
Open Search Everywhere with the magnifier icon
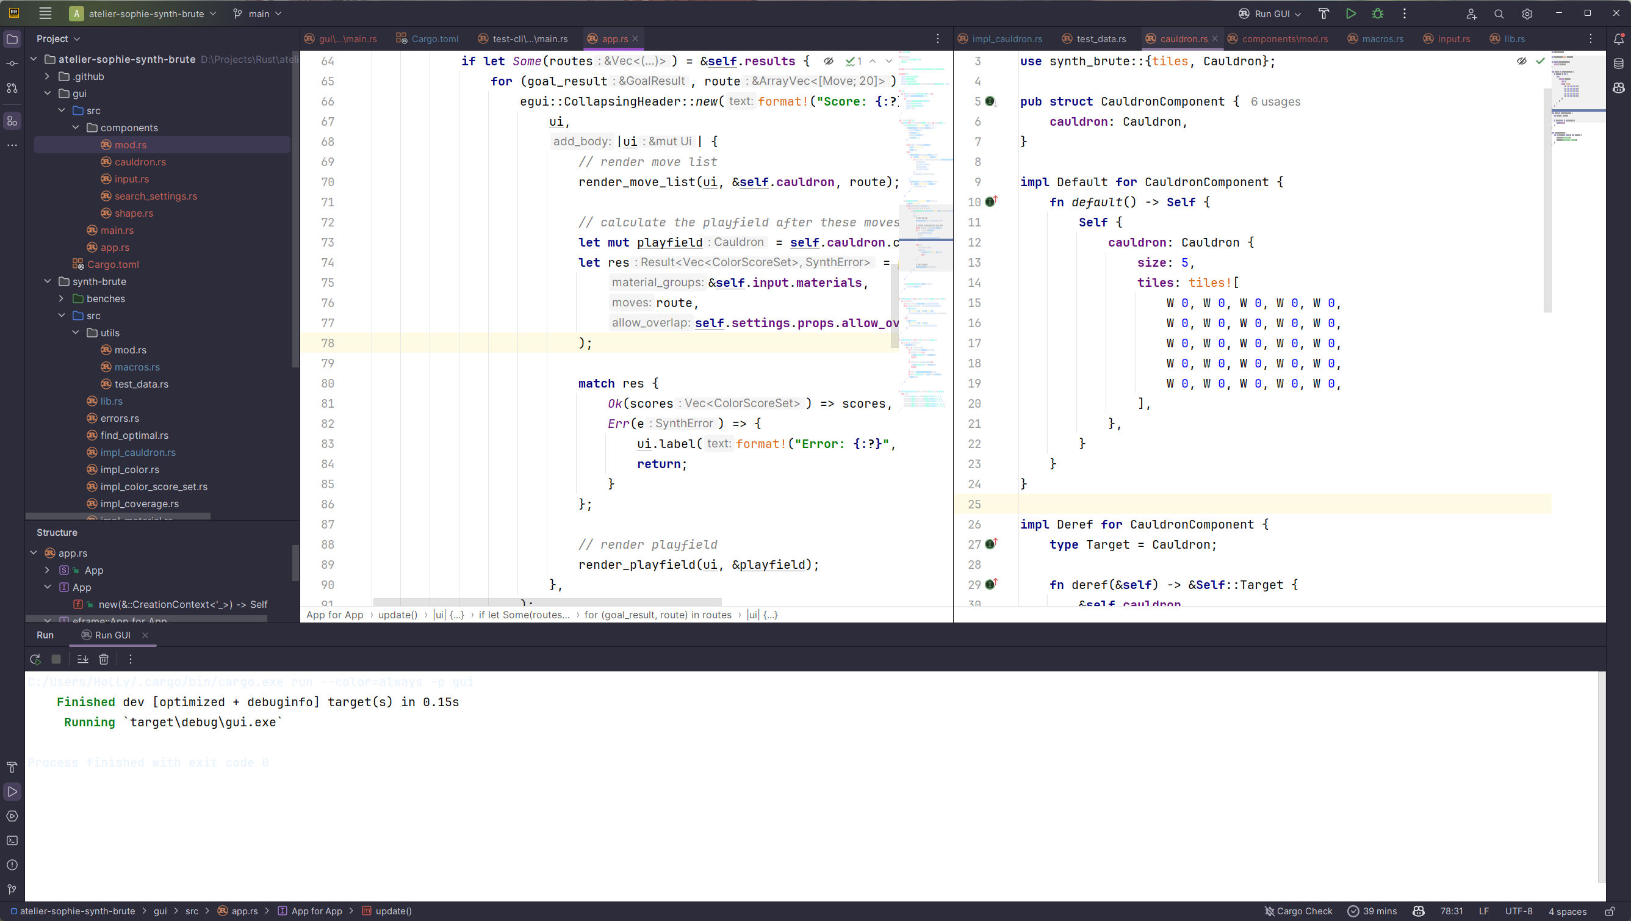pyautogui.click(x=1499, y=13)
